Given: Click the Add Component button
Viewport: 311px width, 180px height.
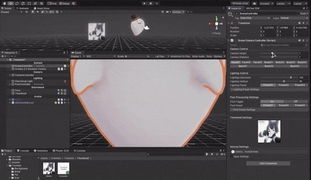Looking at the screenshot, I should 268,163.
